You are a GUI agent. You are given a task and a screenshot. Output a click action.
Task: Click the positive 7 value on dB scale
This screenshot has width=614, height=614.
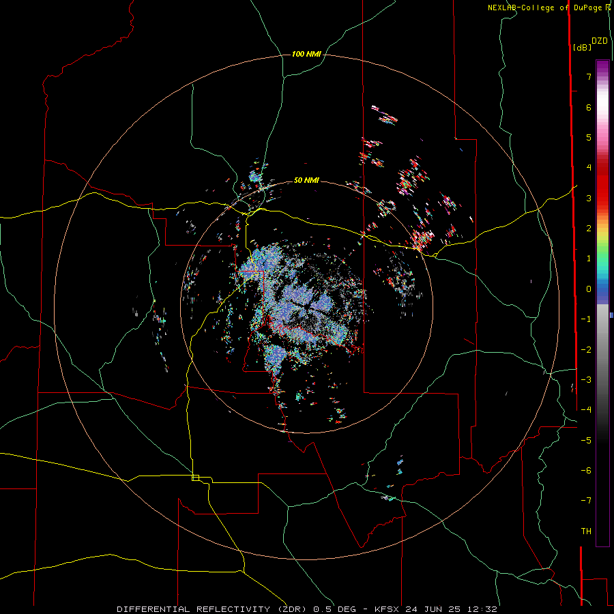pyautogui.click(x=589, y=76)
